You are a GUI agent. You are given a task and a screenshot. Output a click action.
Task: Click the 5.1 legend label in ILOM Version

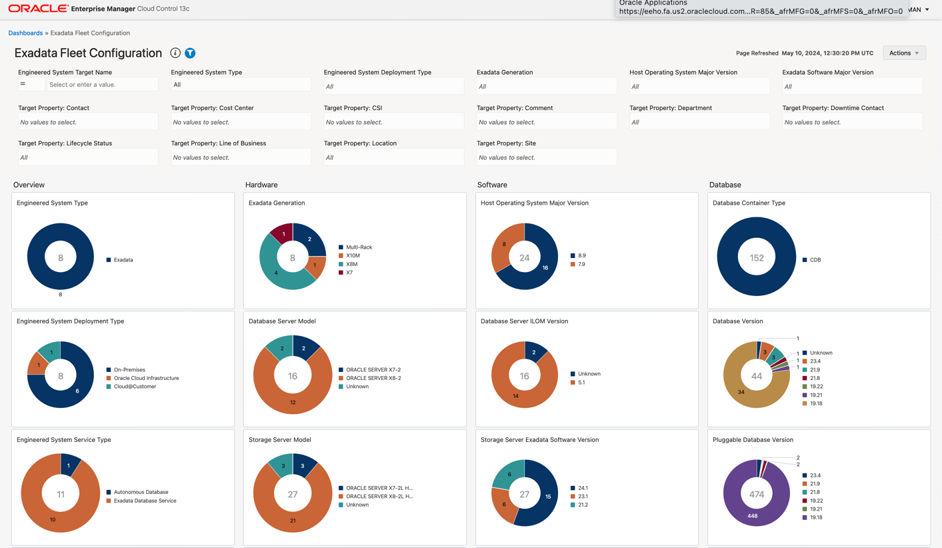581,383
